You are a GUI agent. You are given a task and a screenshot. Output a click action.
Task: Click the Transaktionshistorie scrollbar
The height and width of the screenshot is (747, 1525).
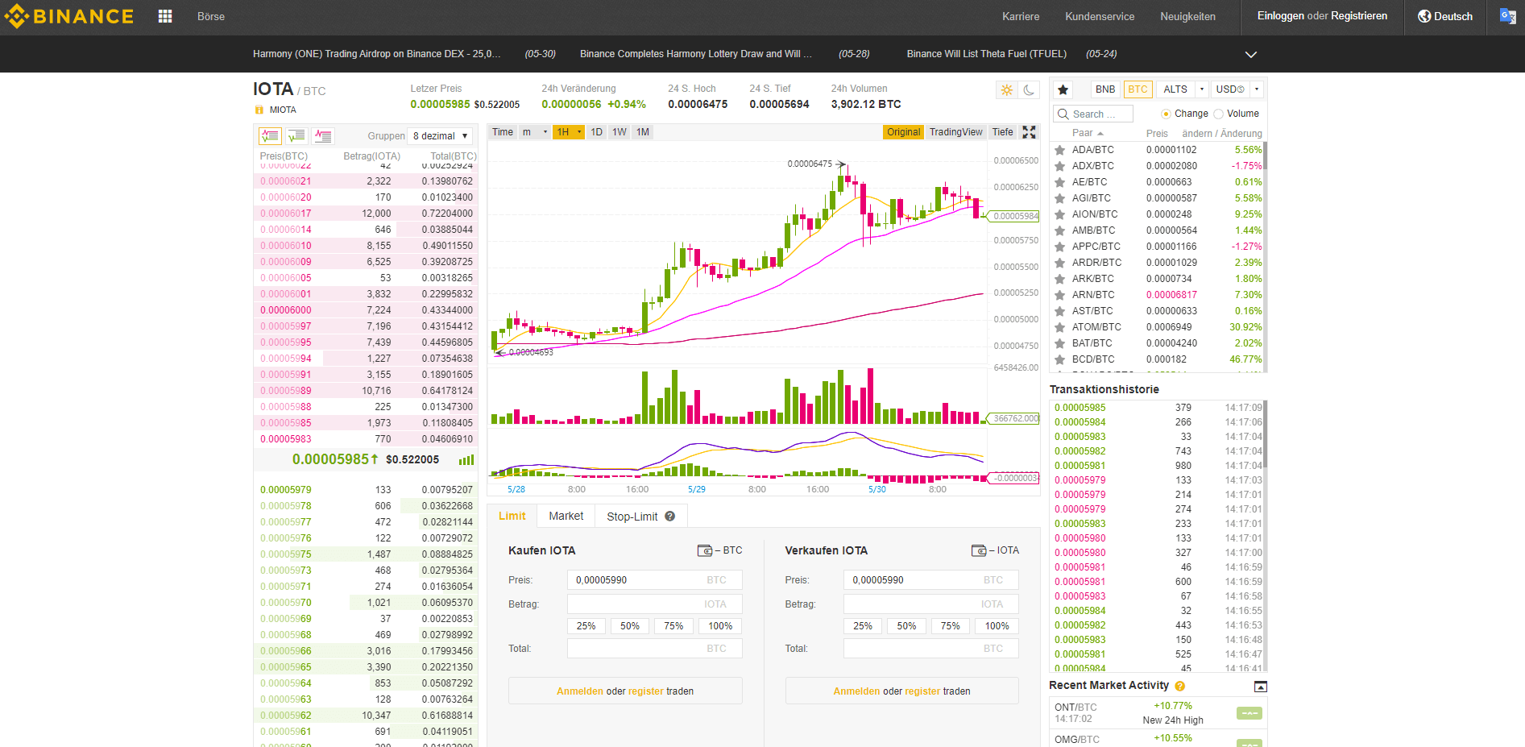pos(1265,435)
